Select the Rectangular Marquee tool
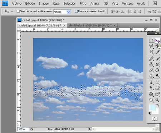This screenshot has height=133, width=161. click(151, 41)
